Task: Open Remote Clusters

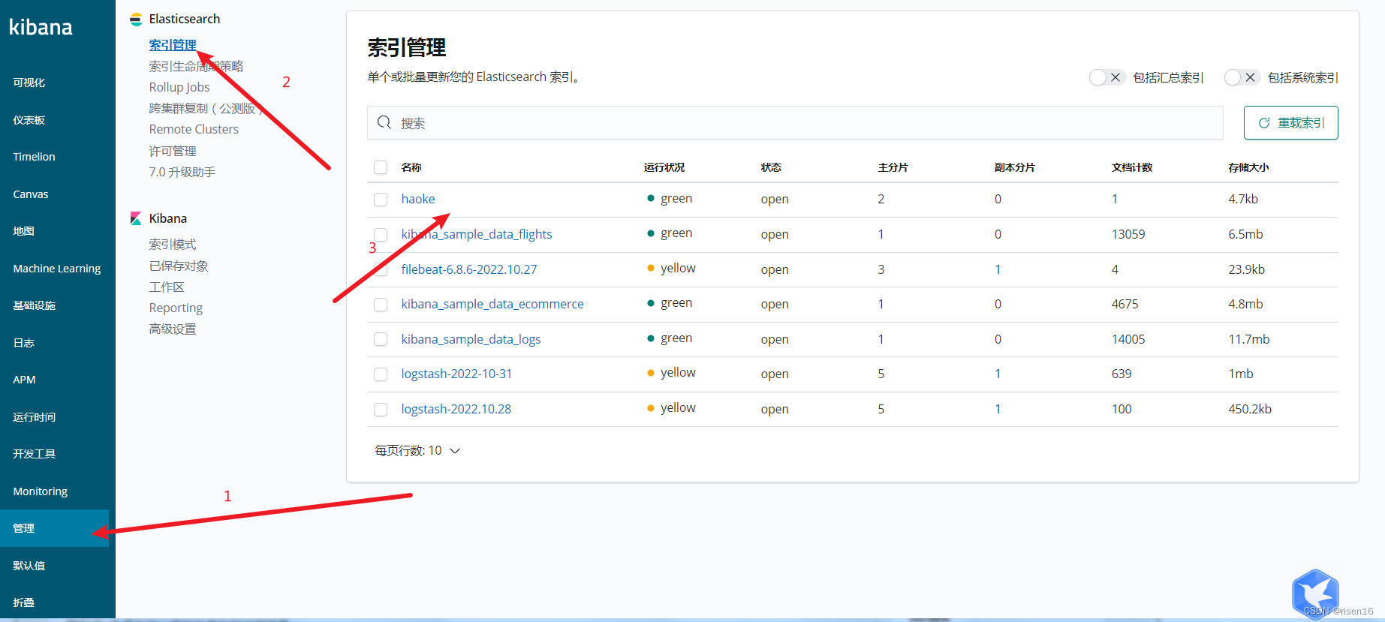Action: click(x=194, y=129)
